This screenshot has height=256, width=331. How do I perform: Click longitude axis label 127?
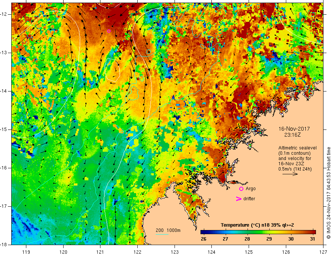click(323, 252)
